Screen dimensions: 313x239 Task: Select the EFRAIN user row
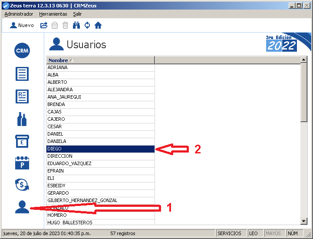point(101,171)
